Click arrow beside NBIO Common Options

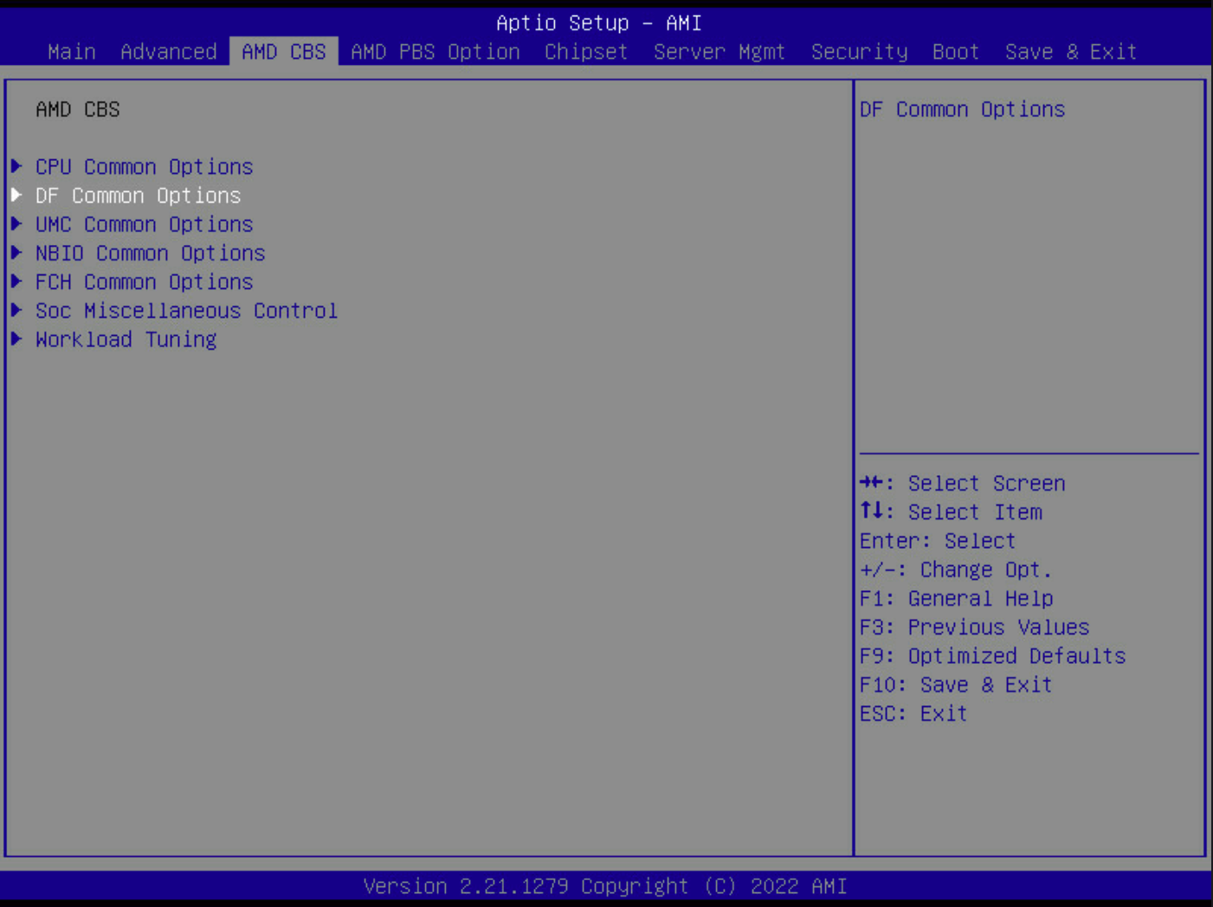[x=16, y=253]
